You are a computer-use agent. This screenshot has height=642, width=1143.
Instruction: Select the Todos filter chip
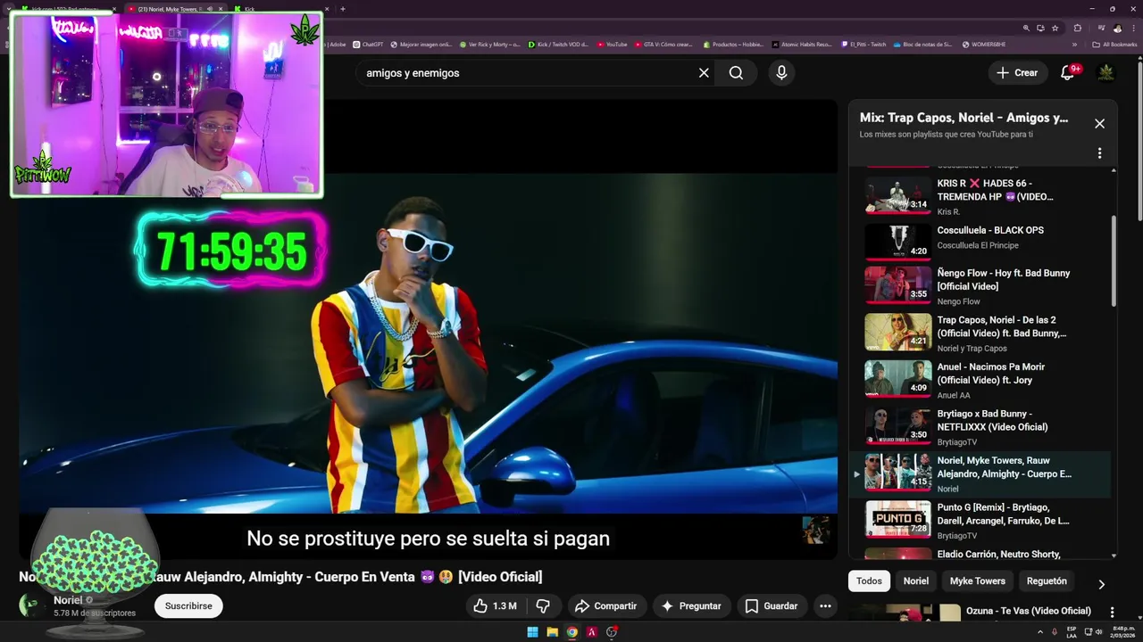(869, 581)
